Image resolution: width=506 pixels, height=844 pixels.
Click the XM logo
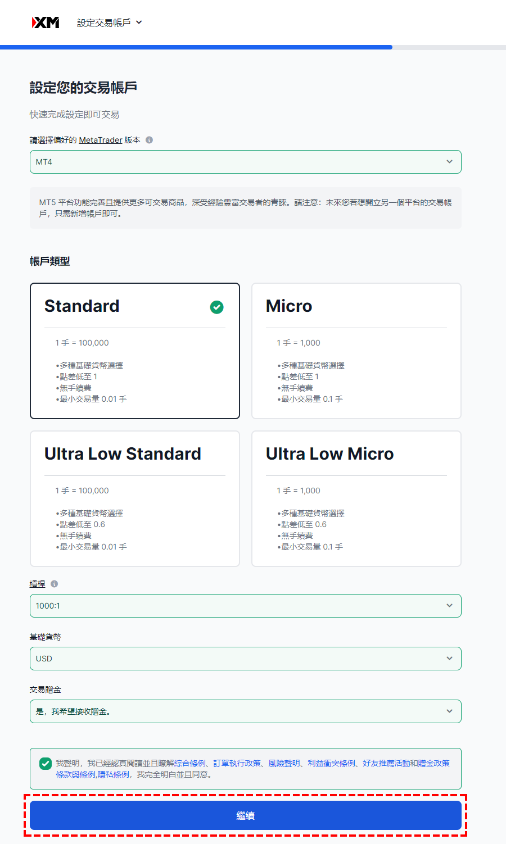[x=46, y=22]
